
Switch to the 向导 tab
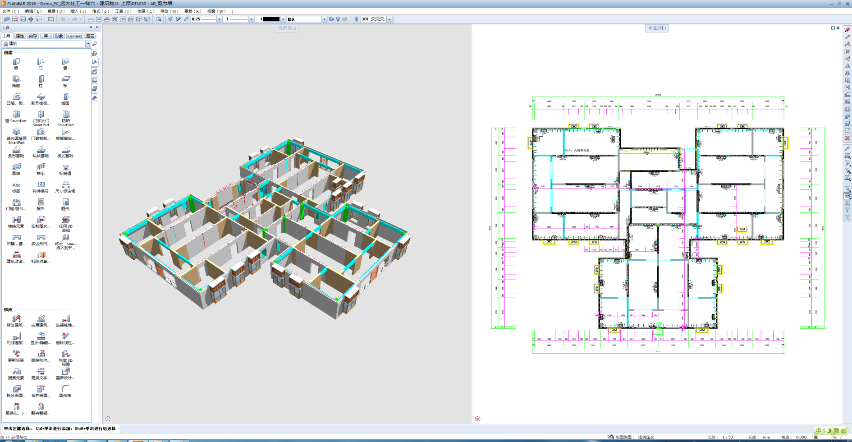(33, 36)
